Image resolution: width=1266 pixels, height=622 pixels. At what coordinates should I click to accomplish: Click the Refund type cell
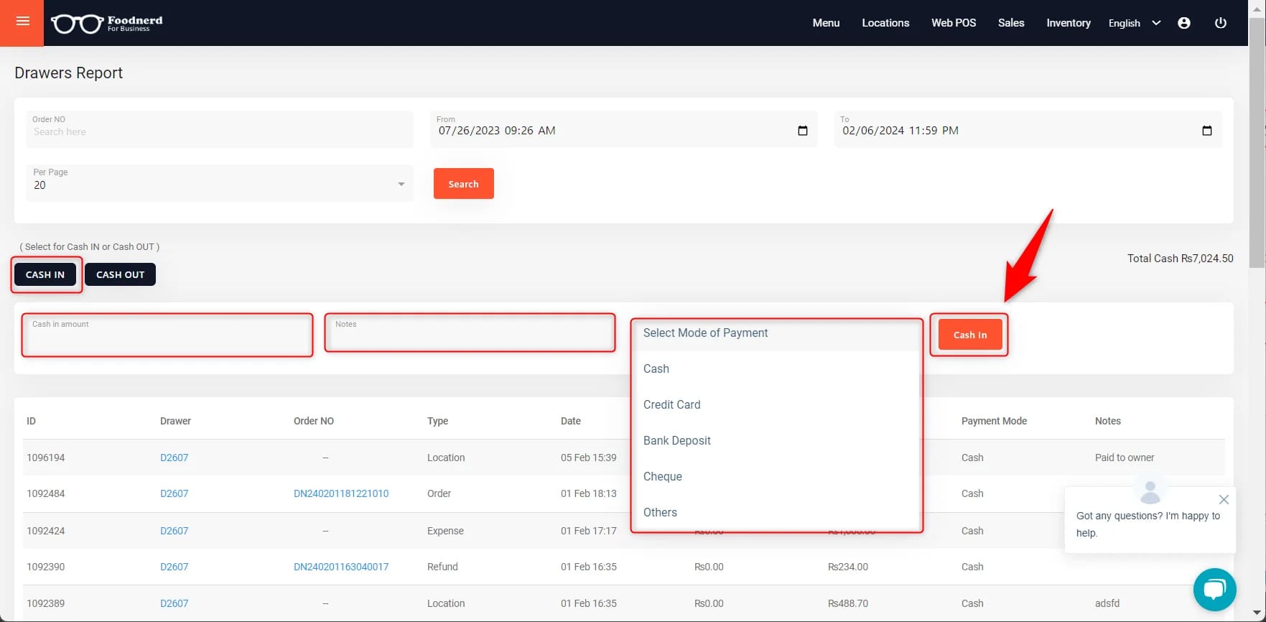(x=442, y=567)
